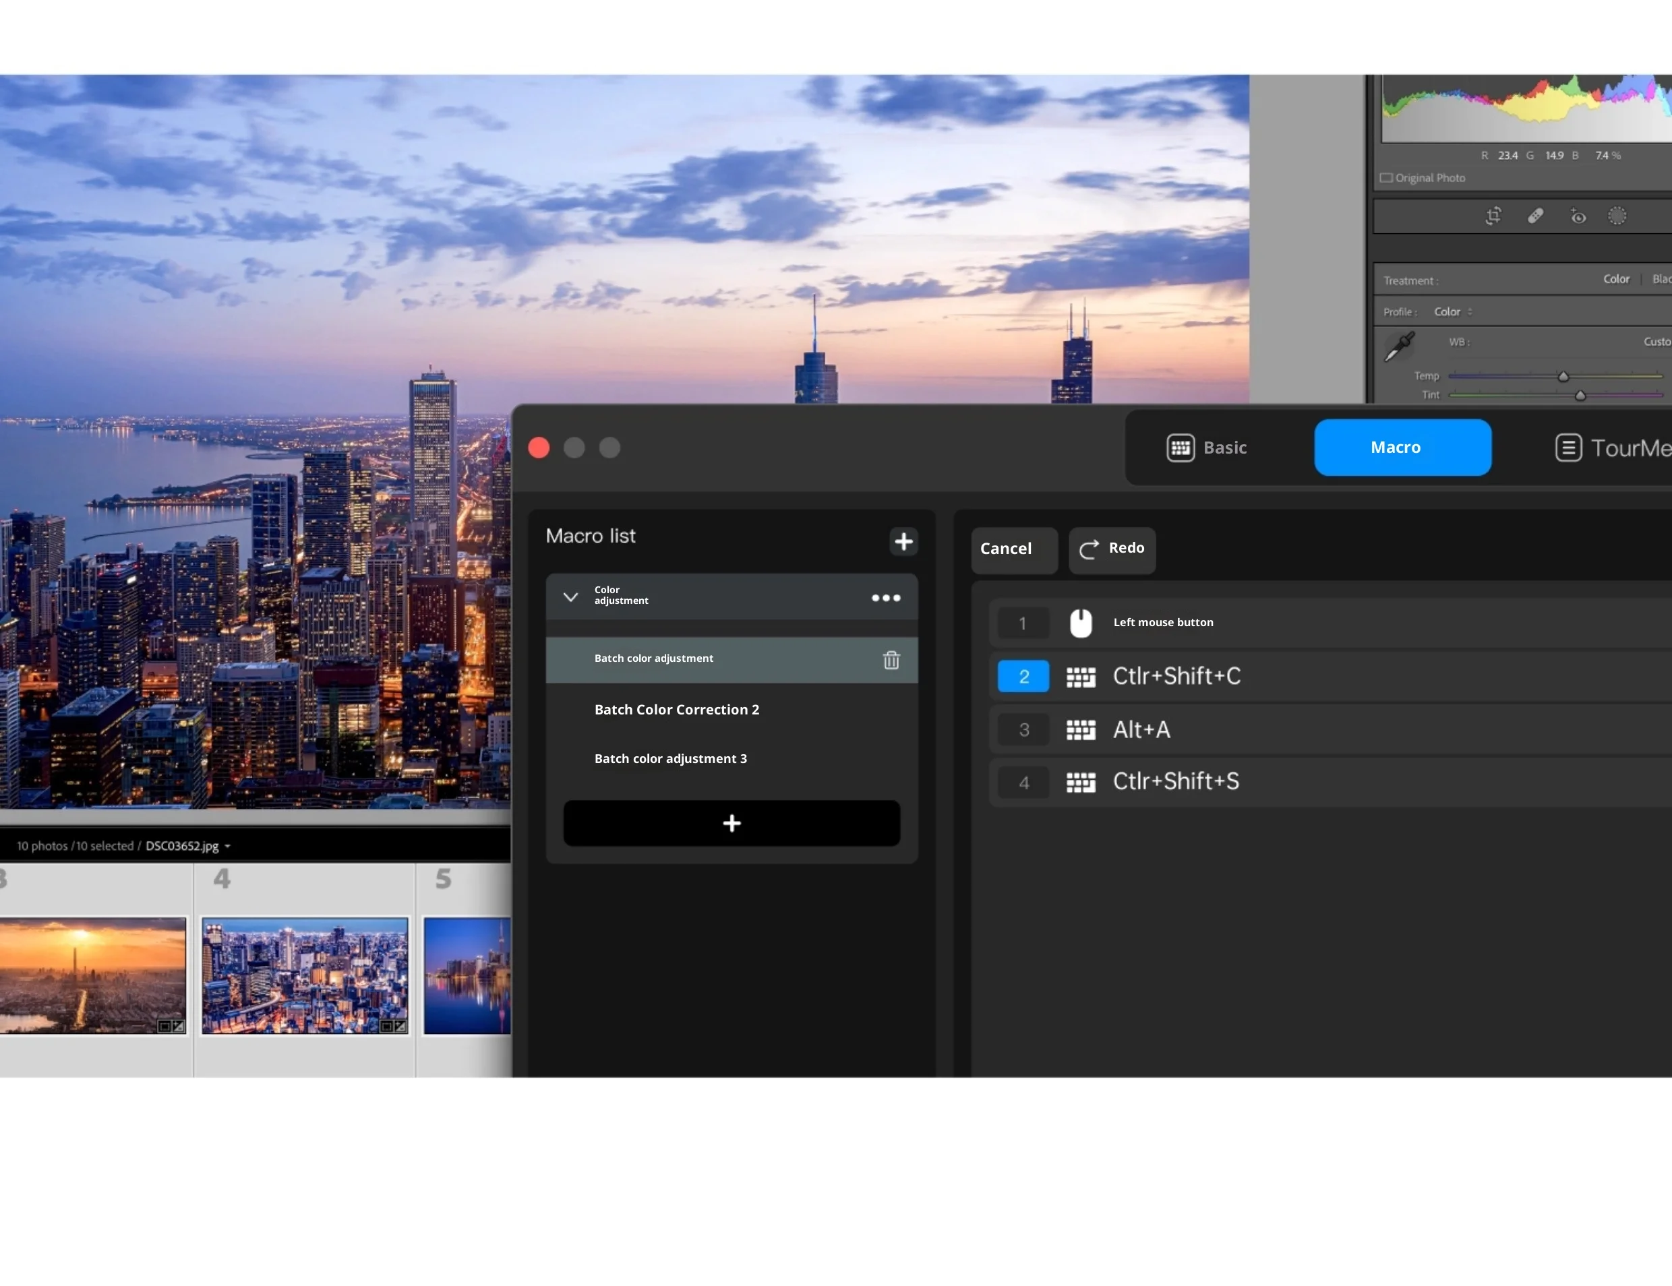Viewport: 1672px width, 1286px height.
Task: Select the spot healing tool icon
Action: tap(1536, 216)
